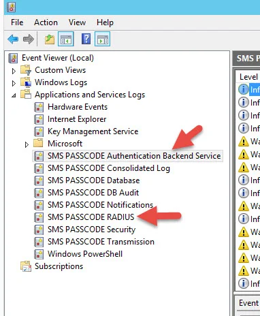
Task: Open the SMS PASSCODE Security log
Action: click(92, 230)
